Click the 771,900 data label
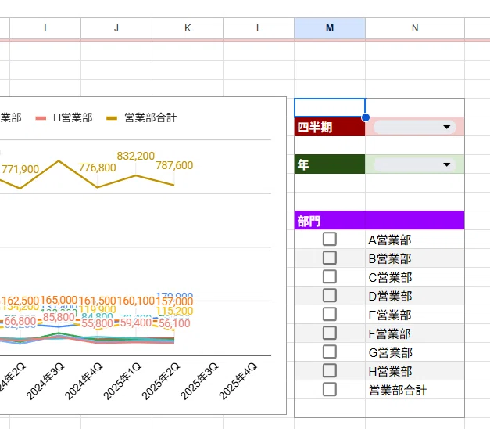 click(x=20, y=169)
